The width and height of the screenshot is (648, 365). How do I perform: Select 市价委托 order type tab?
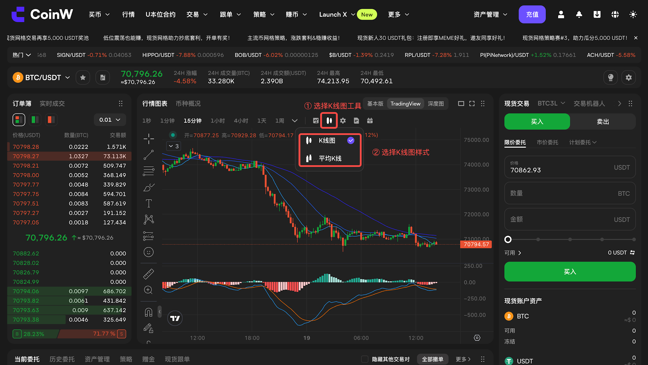[547, 142]
